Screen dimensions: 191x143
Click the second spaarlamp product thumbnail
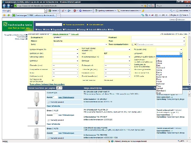[x=36, y=117]
